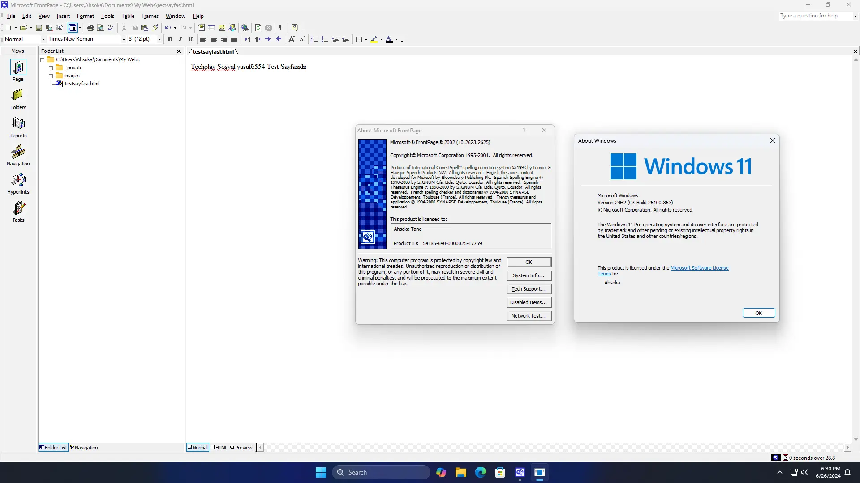Toggle Bold formatting
This screenshot has height=483, width=860.
(x=170, y=39)
